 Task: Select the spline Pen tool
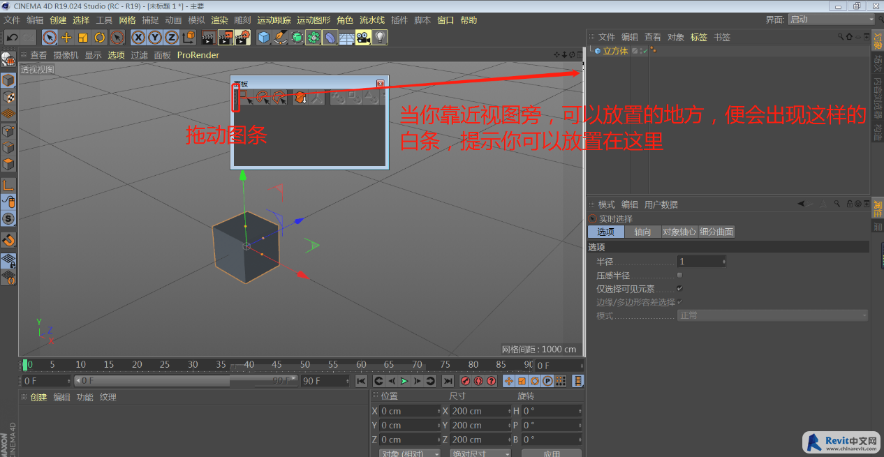(280, 38)
